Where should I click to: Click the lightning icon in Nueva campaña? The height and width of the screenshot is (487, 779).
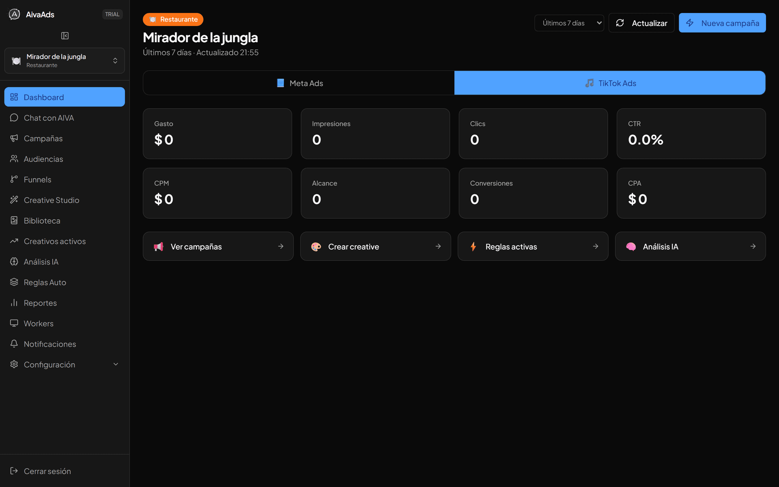click(x=690, y=23)
